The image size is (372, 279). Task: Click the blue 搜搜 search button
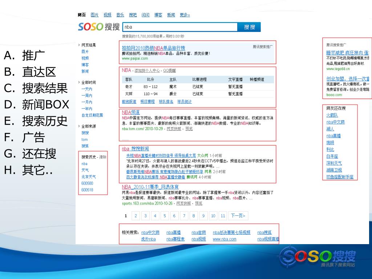click(x=249, y=27)
